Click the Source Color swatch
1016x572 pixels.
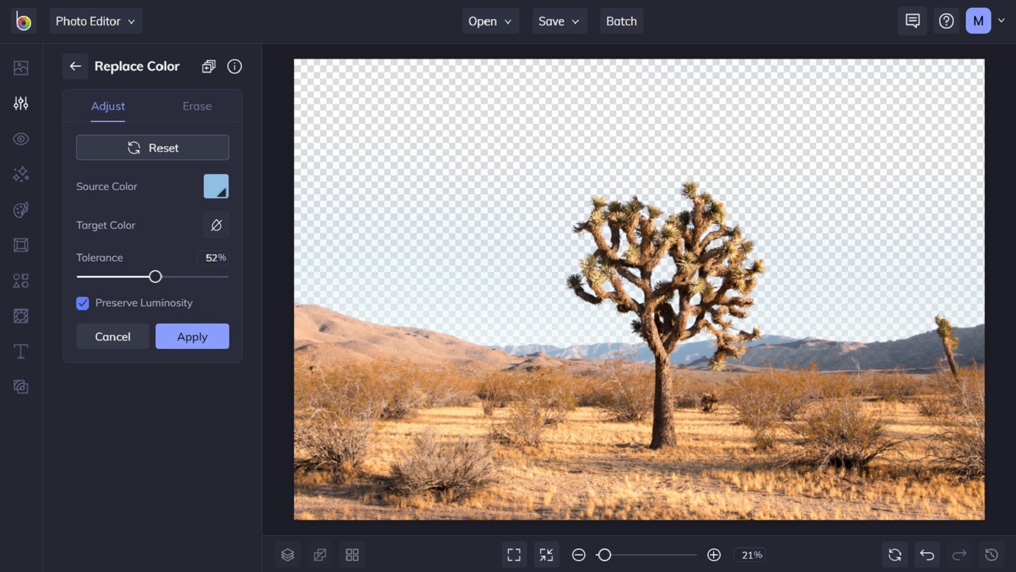point(216,186)
